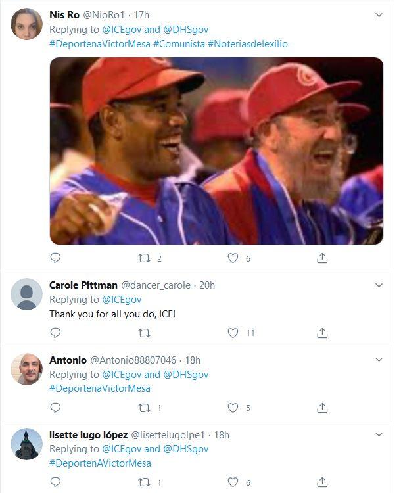
Task: Like lisette lugo lópez's tweet
Action: (233, 482)
